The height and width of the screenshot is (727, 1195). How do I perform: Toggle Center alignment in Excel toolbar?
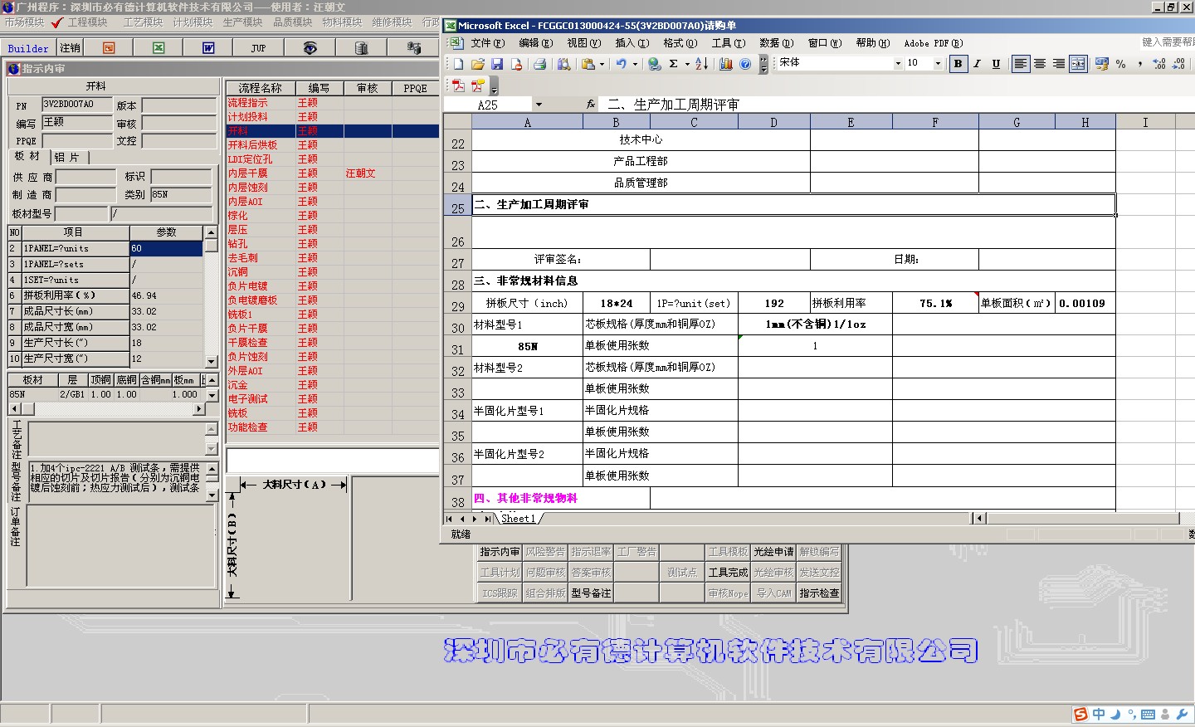pyautogui.click(x=1040, y=63)
